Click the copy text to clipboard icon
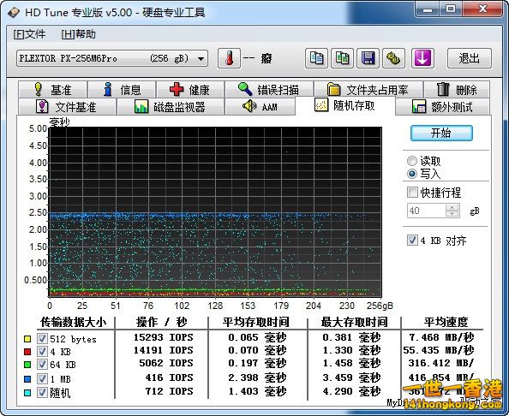 point(316,58)
